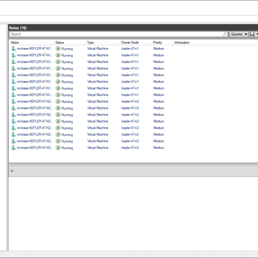Click the Medium priority cell in the topmost row
The width and height of the screenshot is (258, 258).
pyautogui.click(x=159, y=49)
